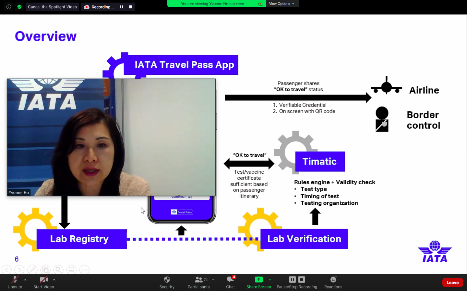467x291 pixels.
Task: Leave the meeting
Action: (x=452, y=283)
